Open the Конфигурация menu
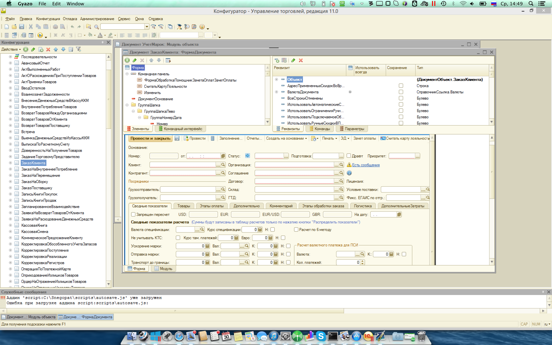The height and width of the screenshot is (345, 552). click(x=48, y=19)
